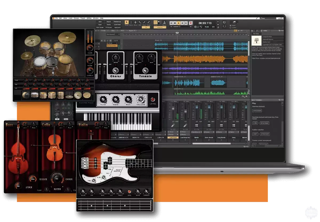Select the Smart tool in the toolbar
Image resolution: width=320 pixels, height=222 pixels.
(127, 22)
